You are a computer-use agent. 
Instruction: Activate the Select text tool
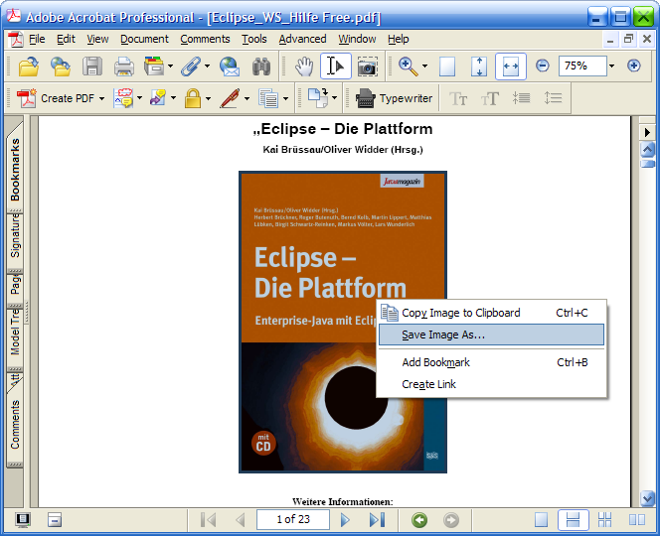[x=336, y=67]
